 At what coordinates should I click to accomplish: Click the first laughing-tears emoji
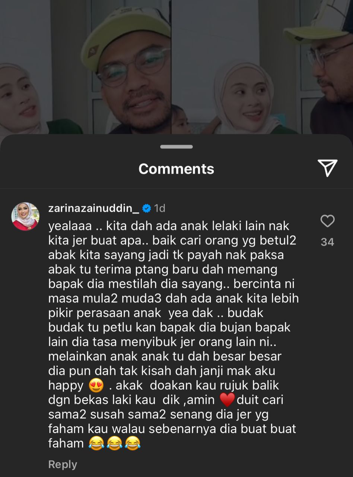pyautogui.click(x=96, y=443)
